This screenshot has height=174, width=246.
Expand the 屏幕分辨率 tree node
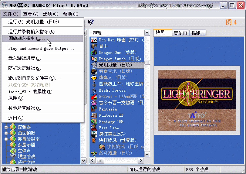click(6, 139)
